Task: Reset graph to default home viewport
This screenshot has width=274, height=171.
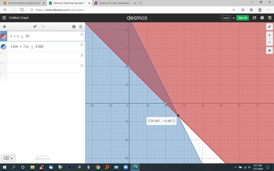Action: click(269, 50)
